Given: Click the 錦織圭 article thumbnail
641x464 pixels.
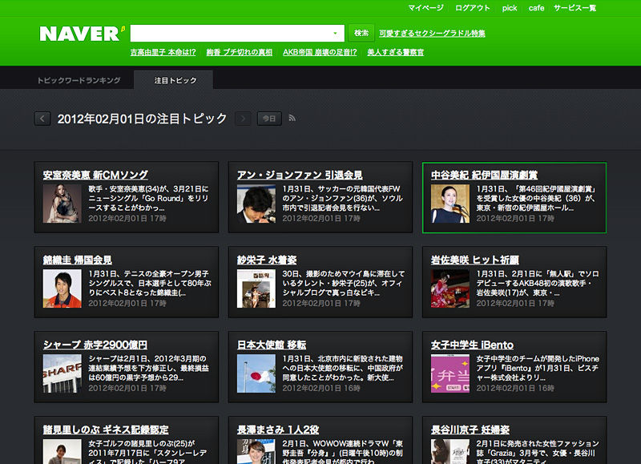Looking at the screenshot, I should coord(62,288).
